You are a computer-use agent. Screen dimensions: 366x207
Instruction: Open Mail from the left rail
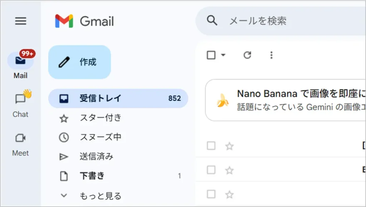pyautogui.click(x=20, y=61)
